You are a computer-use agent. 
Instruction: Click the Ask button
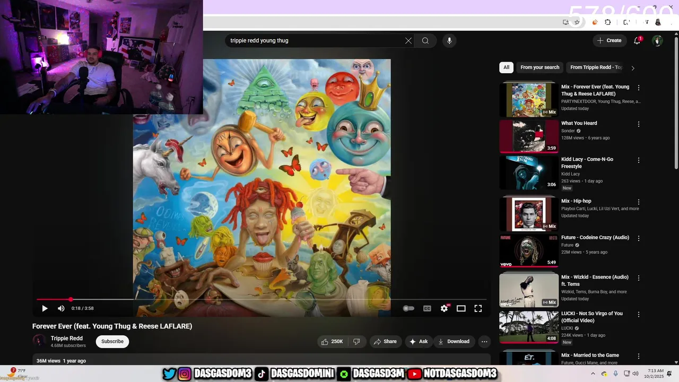point(419,342)
